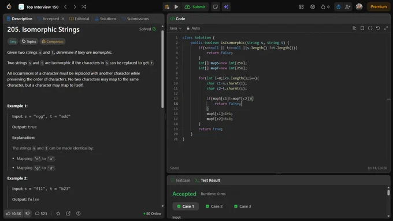The image size is (393, 221).
Task: Click the code line 14 return false
Action: (x=228, y=104)
